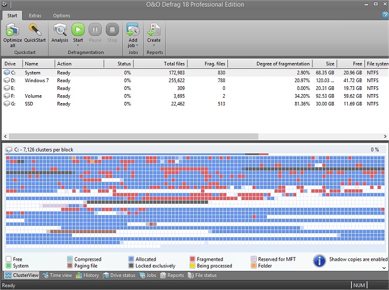Viewport: 389px width, 290px height.
Task: Select the F: drive icon
Action: 7,96
